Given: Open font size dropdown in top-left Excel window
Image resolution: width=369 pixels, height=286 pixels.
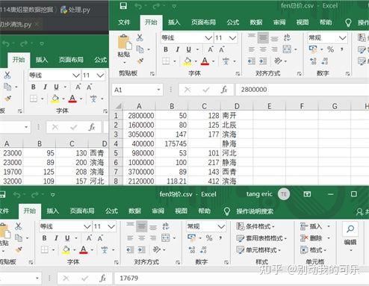Looking at the screenshot, I should coord(100,75).
